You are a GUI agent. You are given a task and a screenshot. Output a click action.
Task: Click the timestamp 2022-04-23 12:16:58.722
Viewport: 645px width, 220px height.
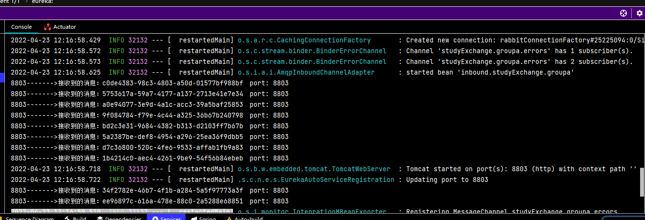click(x=56, y=180)
